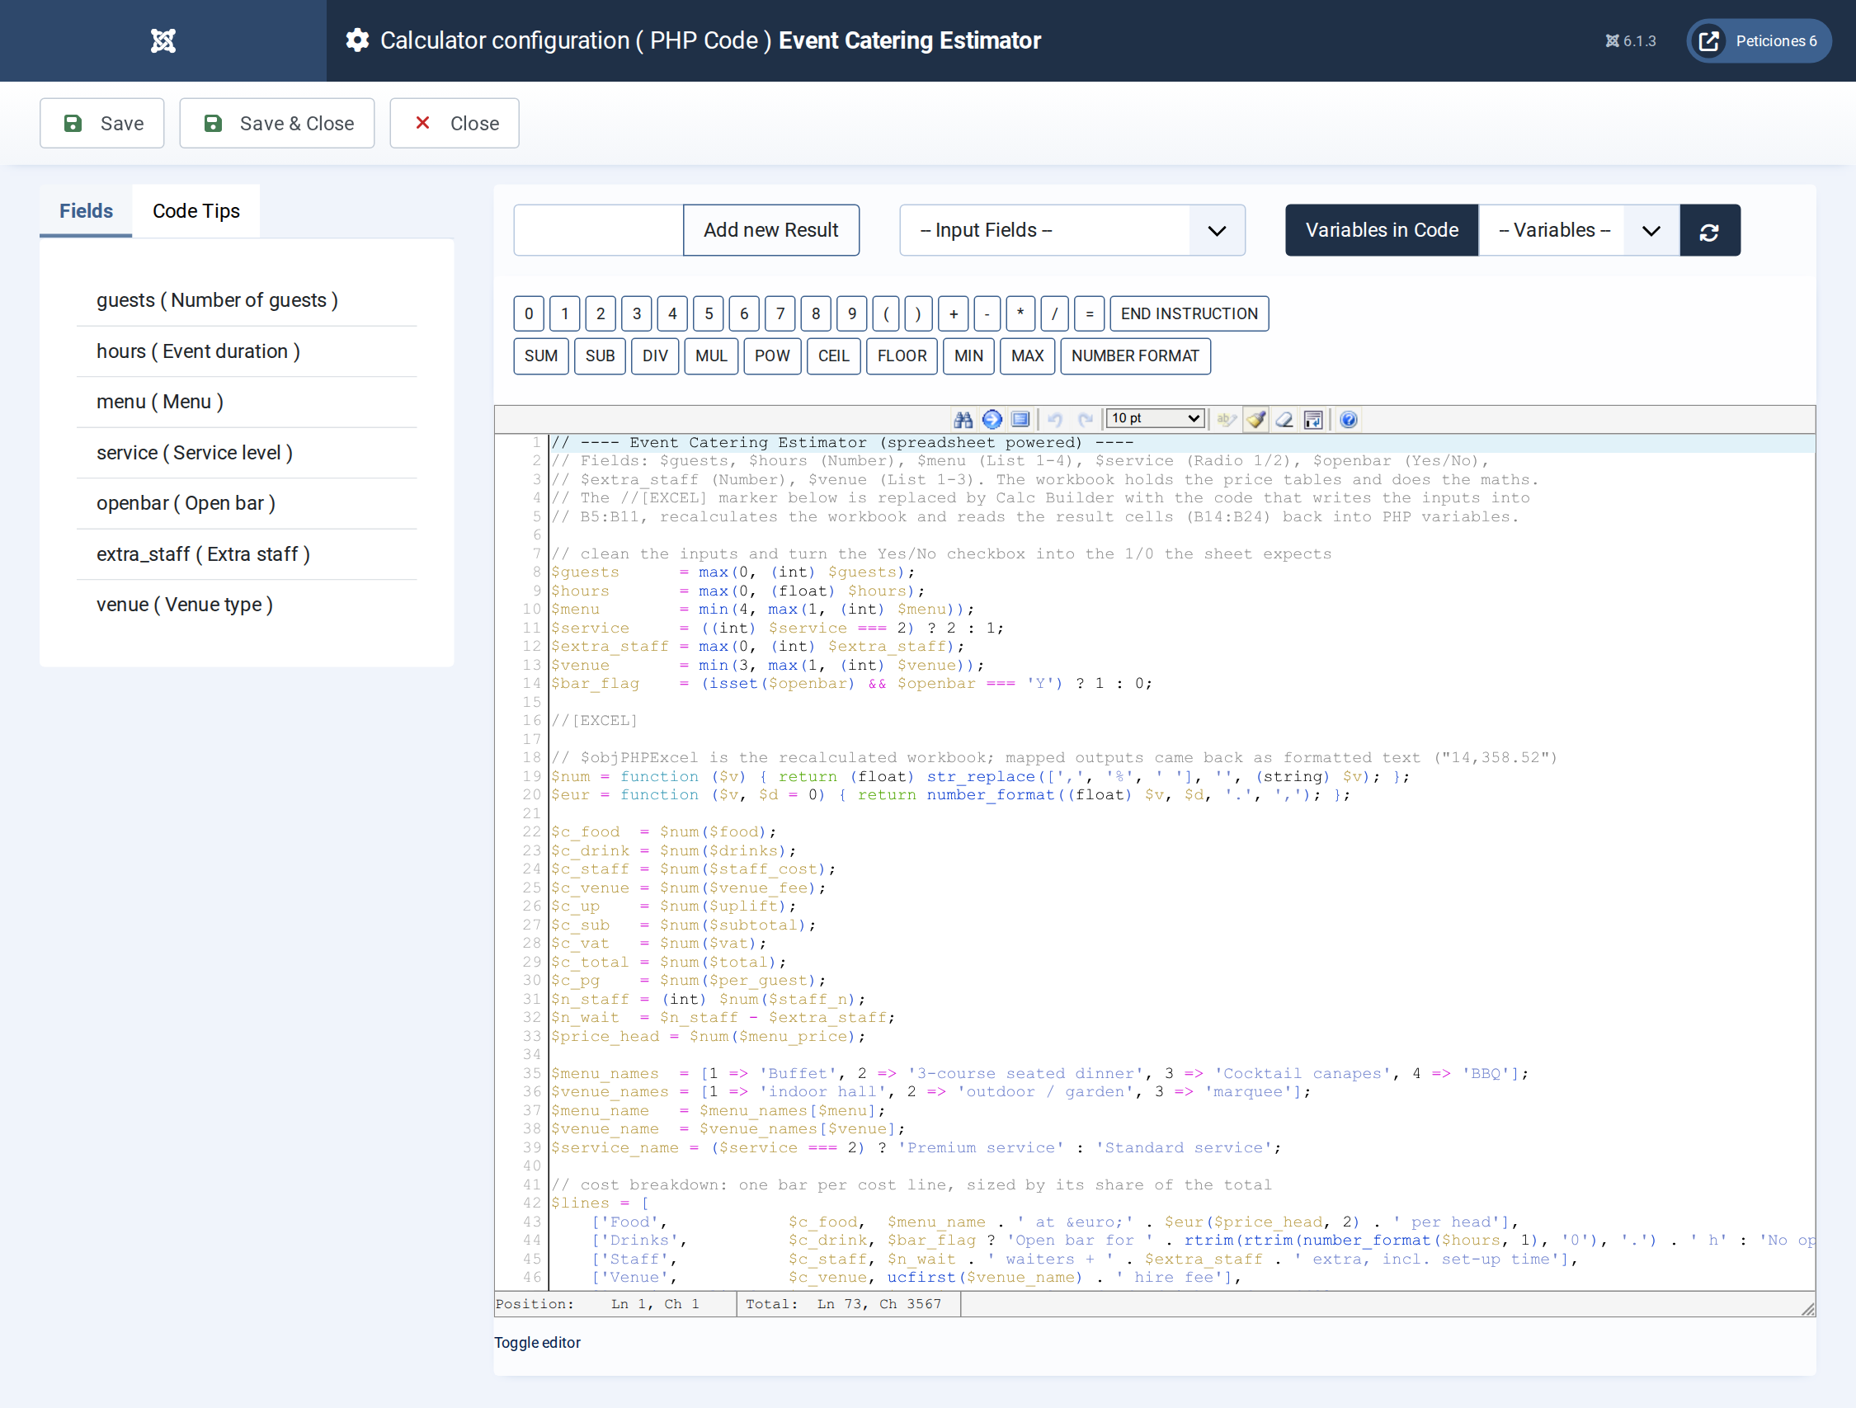This screenshot has width=1856, height=1408.
Task: Click the Joomla 6.1.3 version label
Action: click(x=1630, y=41)
